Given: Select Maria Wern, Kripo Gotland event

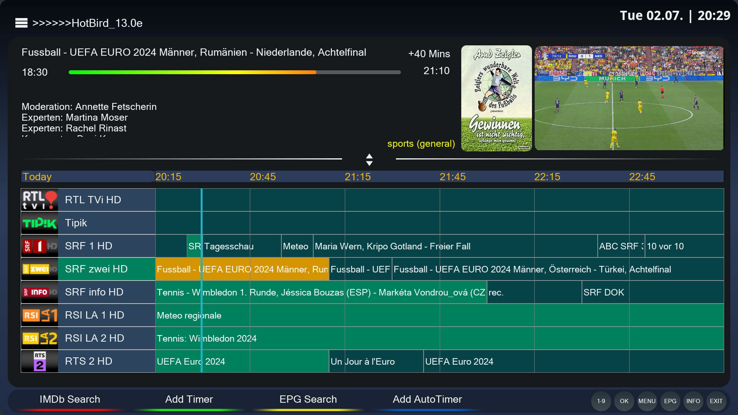Looking at the screenshot, I should click(455, 246).
